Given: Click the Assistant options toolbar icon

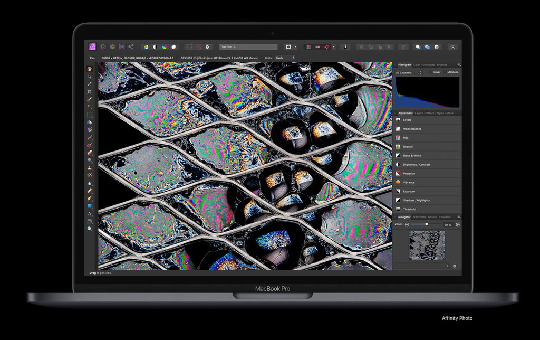Looking at the screenshot, I should pyautogui.click(x=345, y=46).
